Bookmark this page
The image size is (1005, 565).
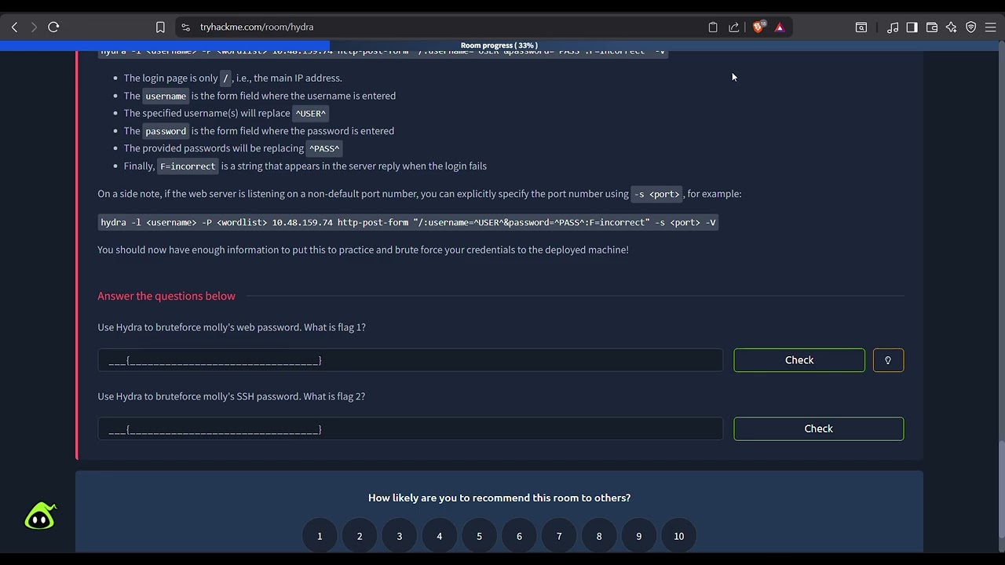160,27
